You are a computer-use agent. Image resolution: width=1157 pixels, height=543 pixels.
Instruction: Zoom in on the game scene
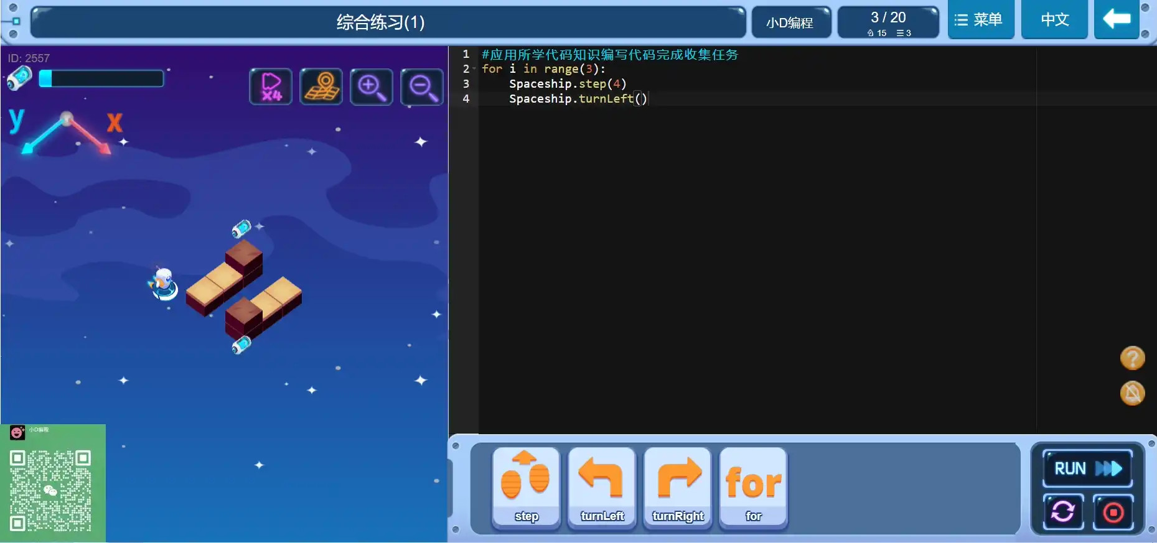point(372,86)
